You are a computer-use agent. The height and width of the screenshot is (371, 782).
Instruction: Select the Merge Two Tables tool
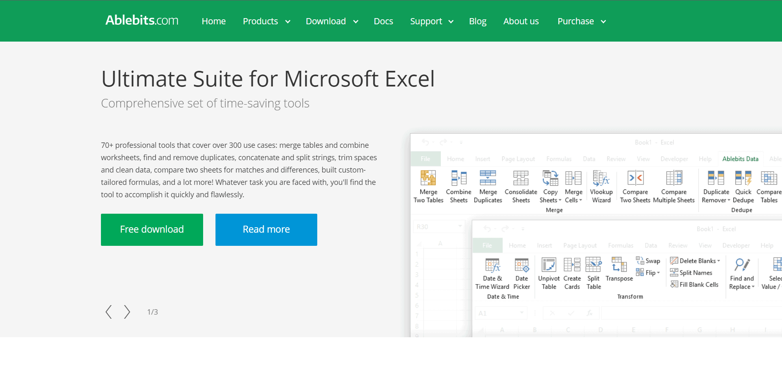tap(428, 186)
